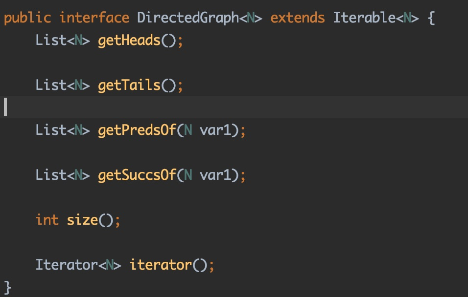This screenshot has width=468, height=297.
Task: Click the opening curly brace after Iterable<N>
Action: tap(430, 18)
